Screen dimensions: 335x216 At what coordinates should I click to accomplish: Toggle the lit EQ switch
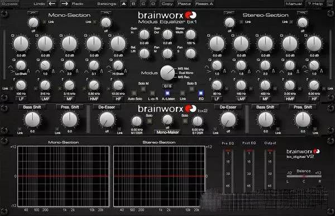(x=201, y=93)
